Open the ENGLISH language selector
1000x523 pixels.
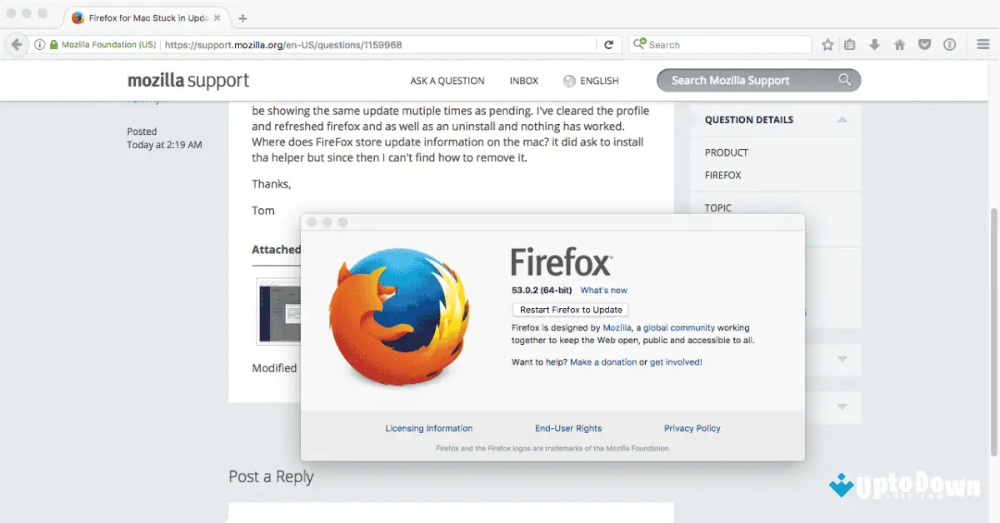coord(597,80)
